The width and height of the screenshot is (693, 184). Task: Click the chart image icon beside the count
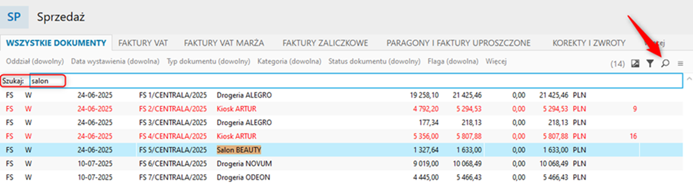pos(635,64)
